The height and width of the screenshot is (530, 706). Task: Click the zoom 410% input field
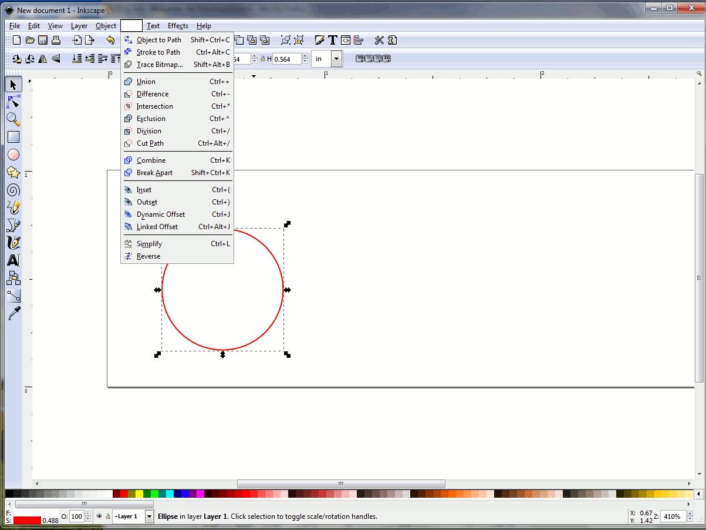674,516
